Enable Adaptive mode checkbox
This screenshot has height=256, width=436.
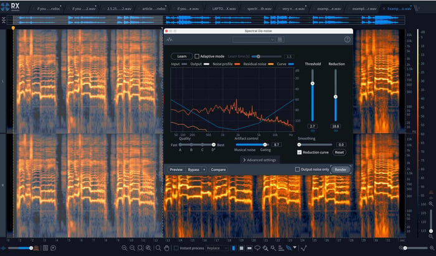(197, 57)
